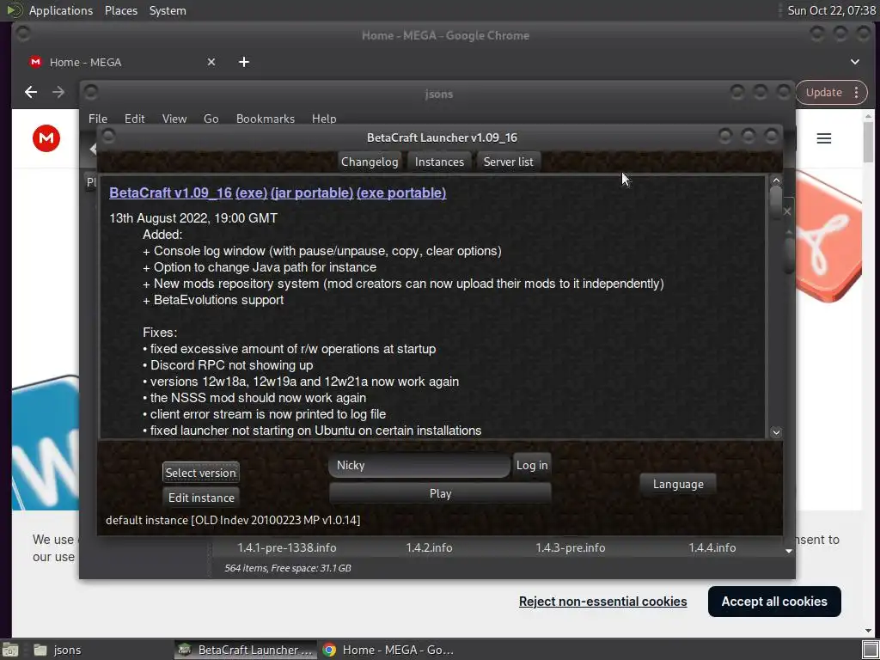Open a new Chrome tab
This screenshot has height=660, width=880.
(x=243, y=62)
